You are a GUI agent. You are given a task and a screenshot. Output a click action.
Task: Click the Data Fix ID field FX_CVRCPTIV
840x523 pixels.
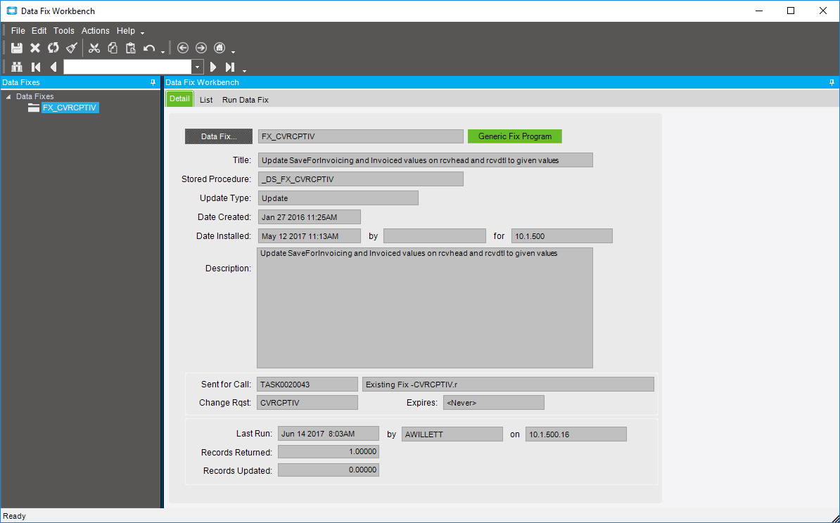(360, 136)
